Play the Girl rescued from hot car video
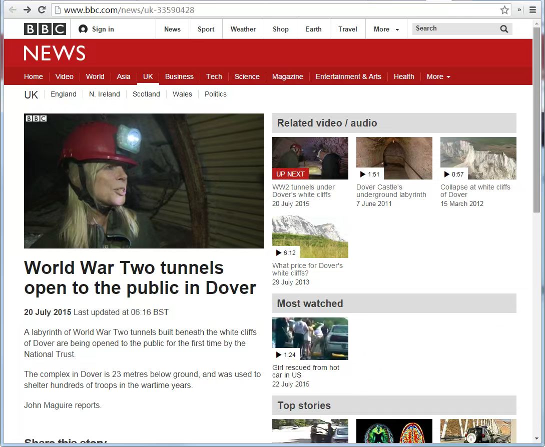 tap(310, 338)
